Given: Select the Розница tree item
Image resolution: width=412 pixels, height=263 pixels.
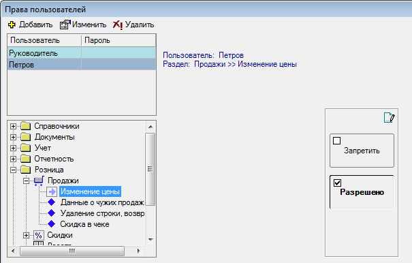Looking at the screenshot, I should coord(49,170).
